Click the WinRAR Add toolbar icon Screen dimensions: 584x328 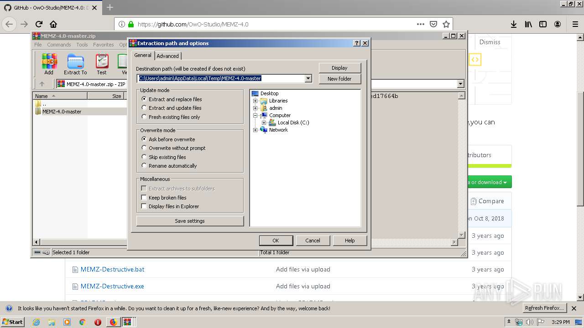point(49,64)
